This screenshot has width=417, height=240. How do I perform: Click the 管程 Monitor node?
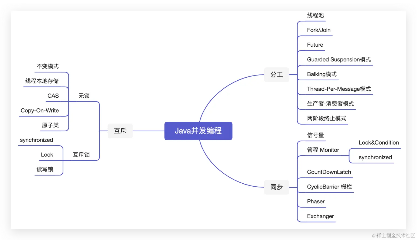(323, 150)
